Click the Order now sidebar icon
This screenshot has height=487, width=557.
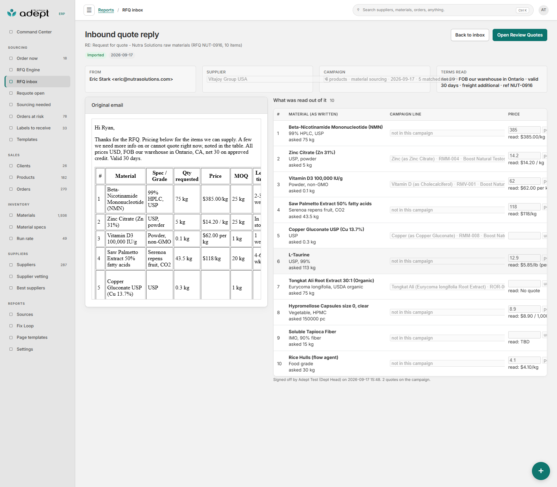pyautogui.click(x=11, y=58)
